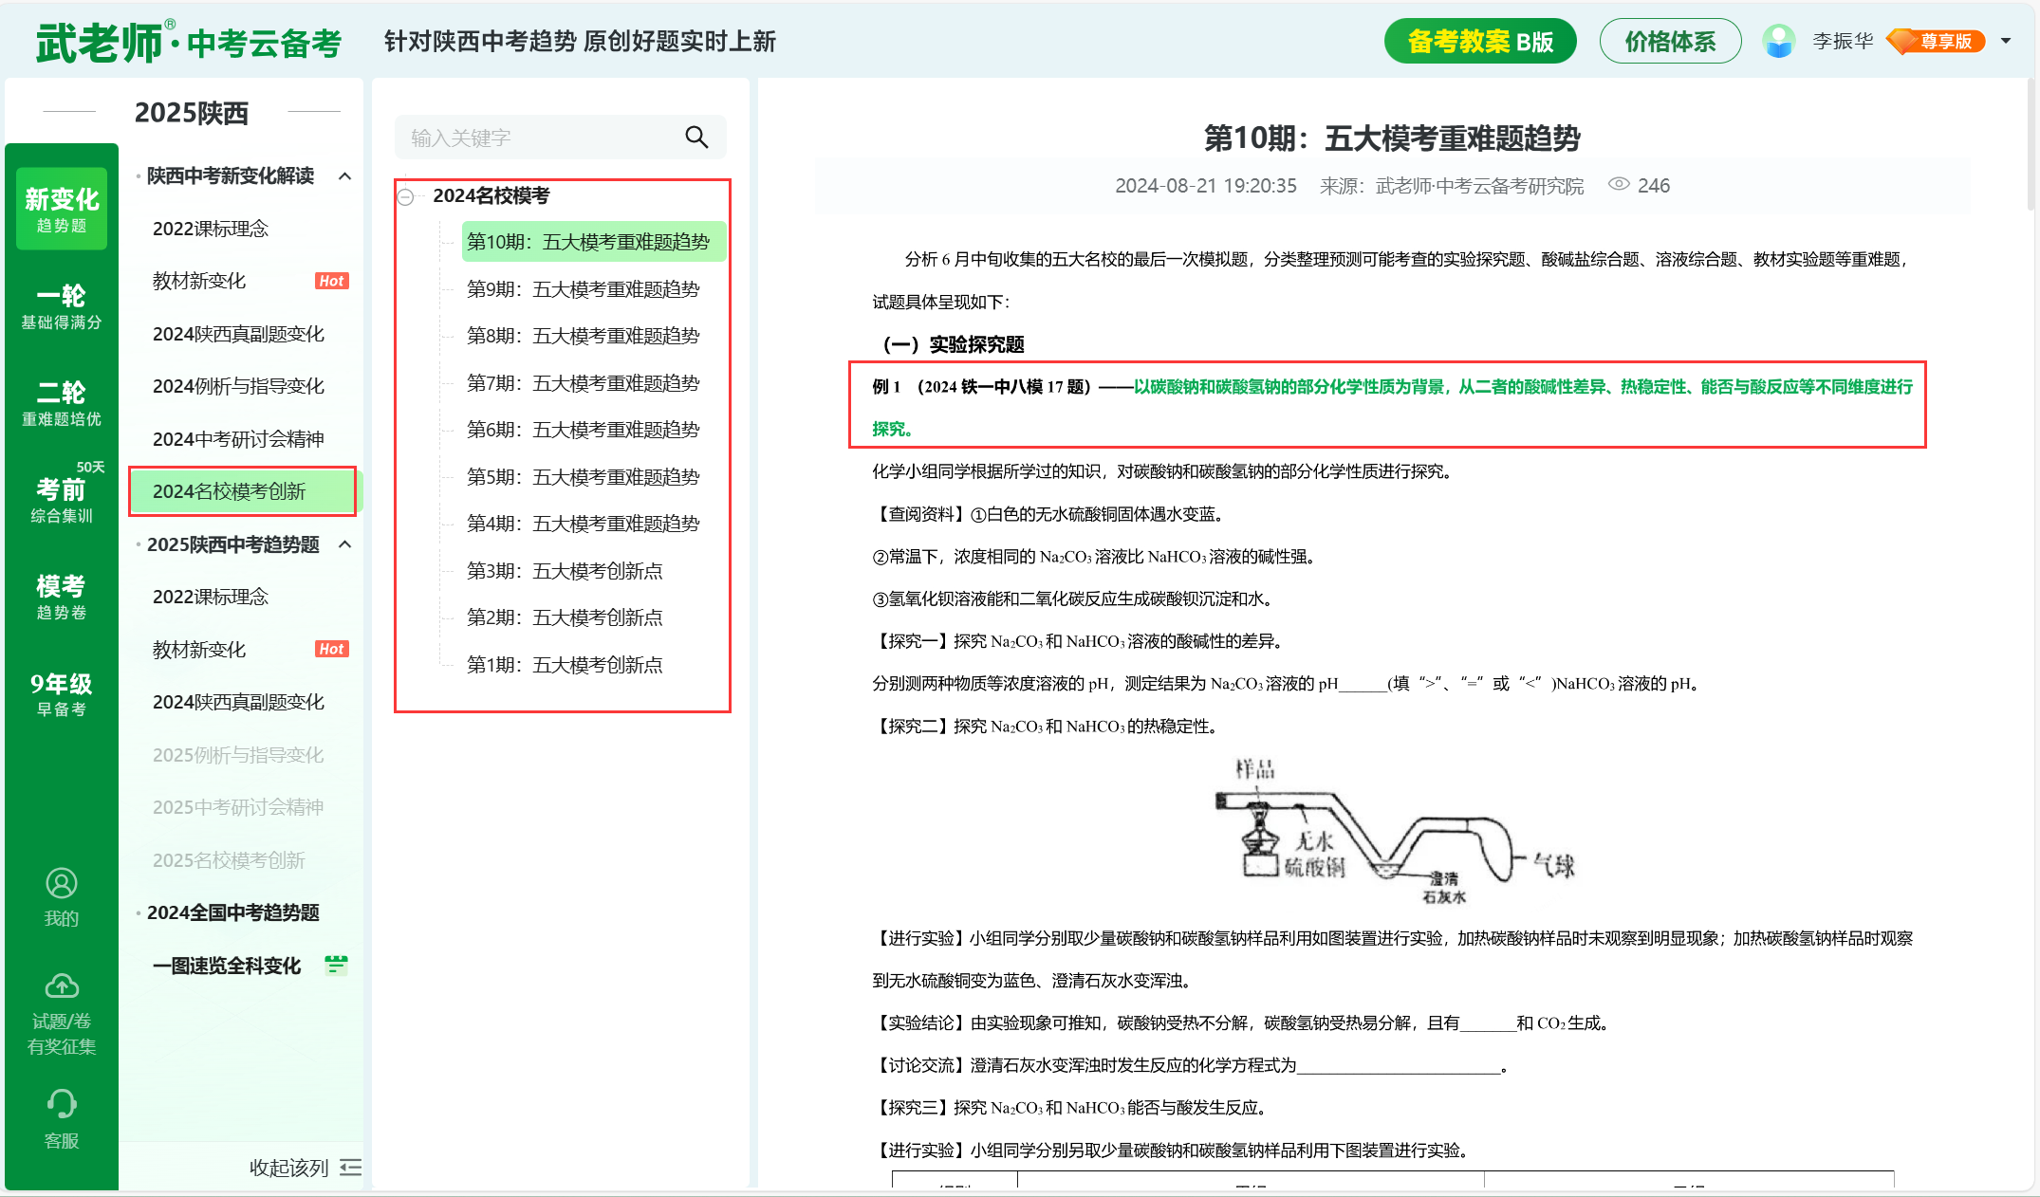
Task: Click the 收起该列 collapse list icon
Action: click(350, 1168)
